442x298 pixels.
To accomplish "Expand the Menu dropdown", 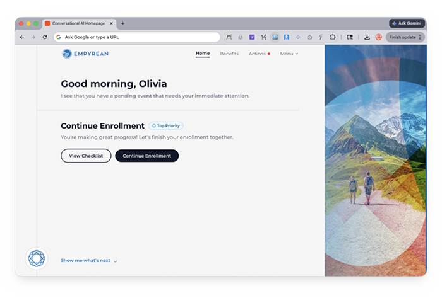I will point(289,54).
